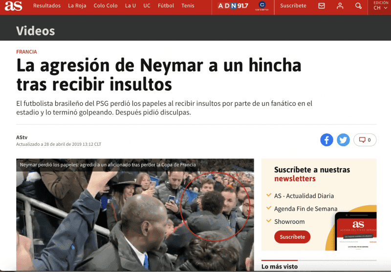391x272 pixels.
Task: Click the AS logo in header
Action: 14,6
